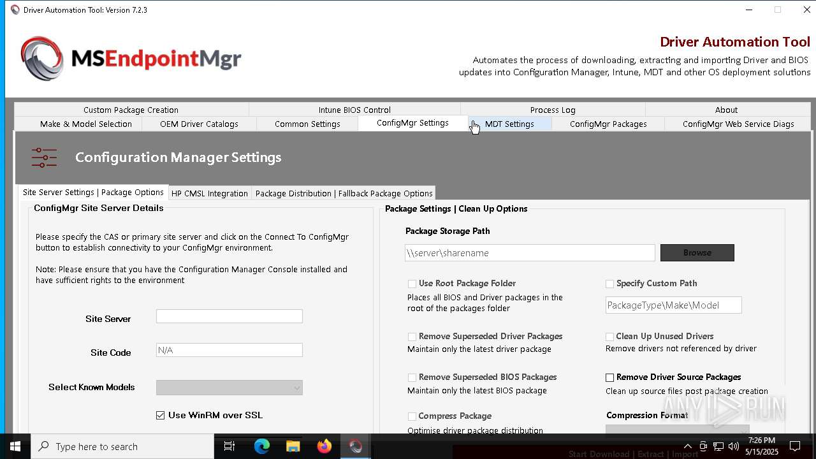
Task: Enable Clean Up Unused Drivers
Action: pyautogui.click(x=609, y=337)
